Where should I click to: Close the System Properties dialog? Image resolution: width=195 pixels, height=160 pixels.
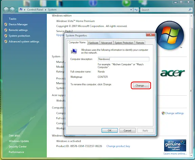(150, 35)
